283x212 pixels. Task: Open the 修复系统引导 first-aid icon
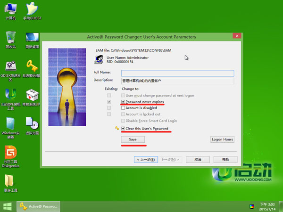coord(32,98)
